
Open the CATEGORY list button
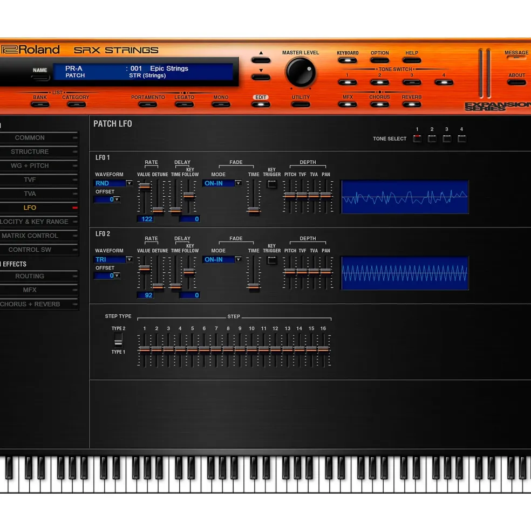point(76,105)
